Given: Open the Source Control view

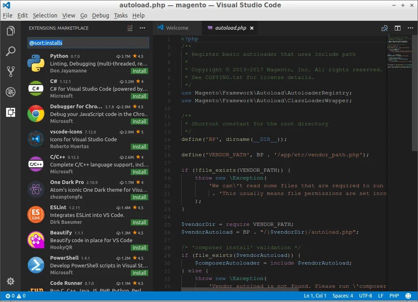Looking at the screenshot, I should pyautogui.click(x=11, y=72).
